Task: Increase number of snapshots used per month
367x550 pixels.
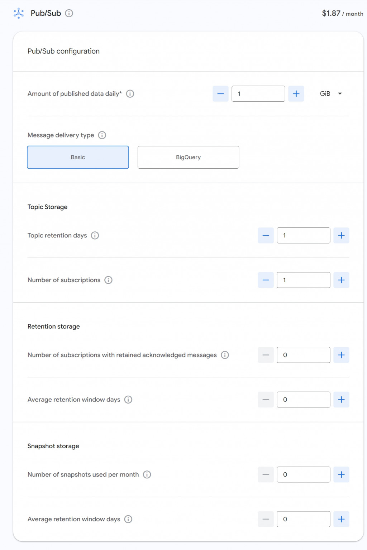Action: [x=341, y=474]
